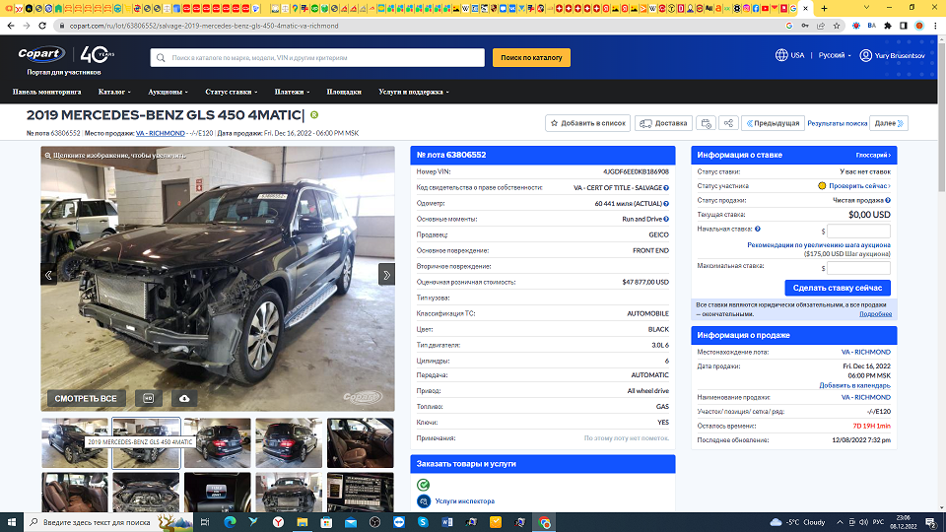Open browser extensions puzzle icon
The width and height of the screenshot is (946, 532).
(x=888, y=26)
